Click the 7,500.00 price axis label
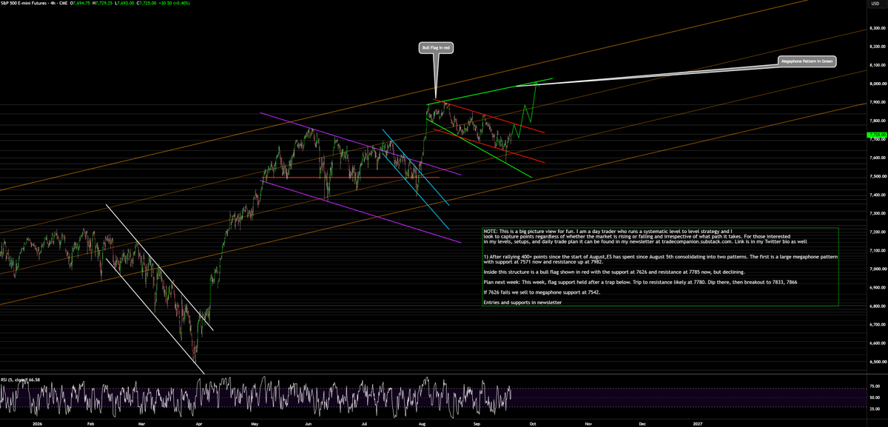Screen dimensions: 888x427 (878, 176)
